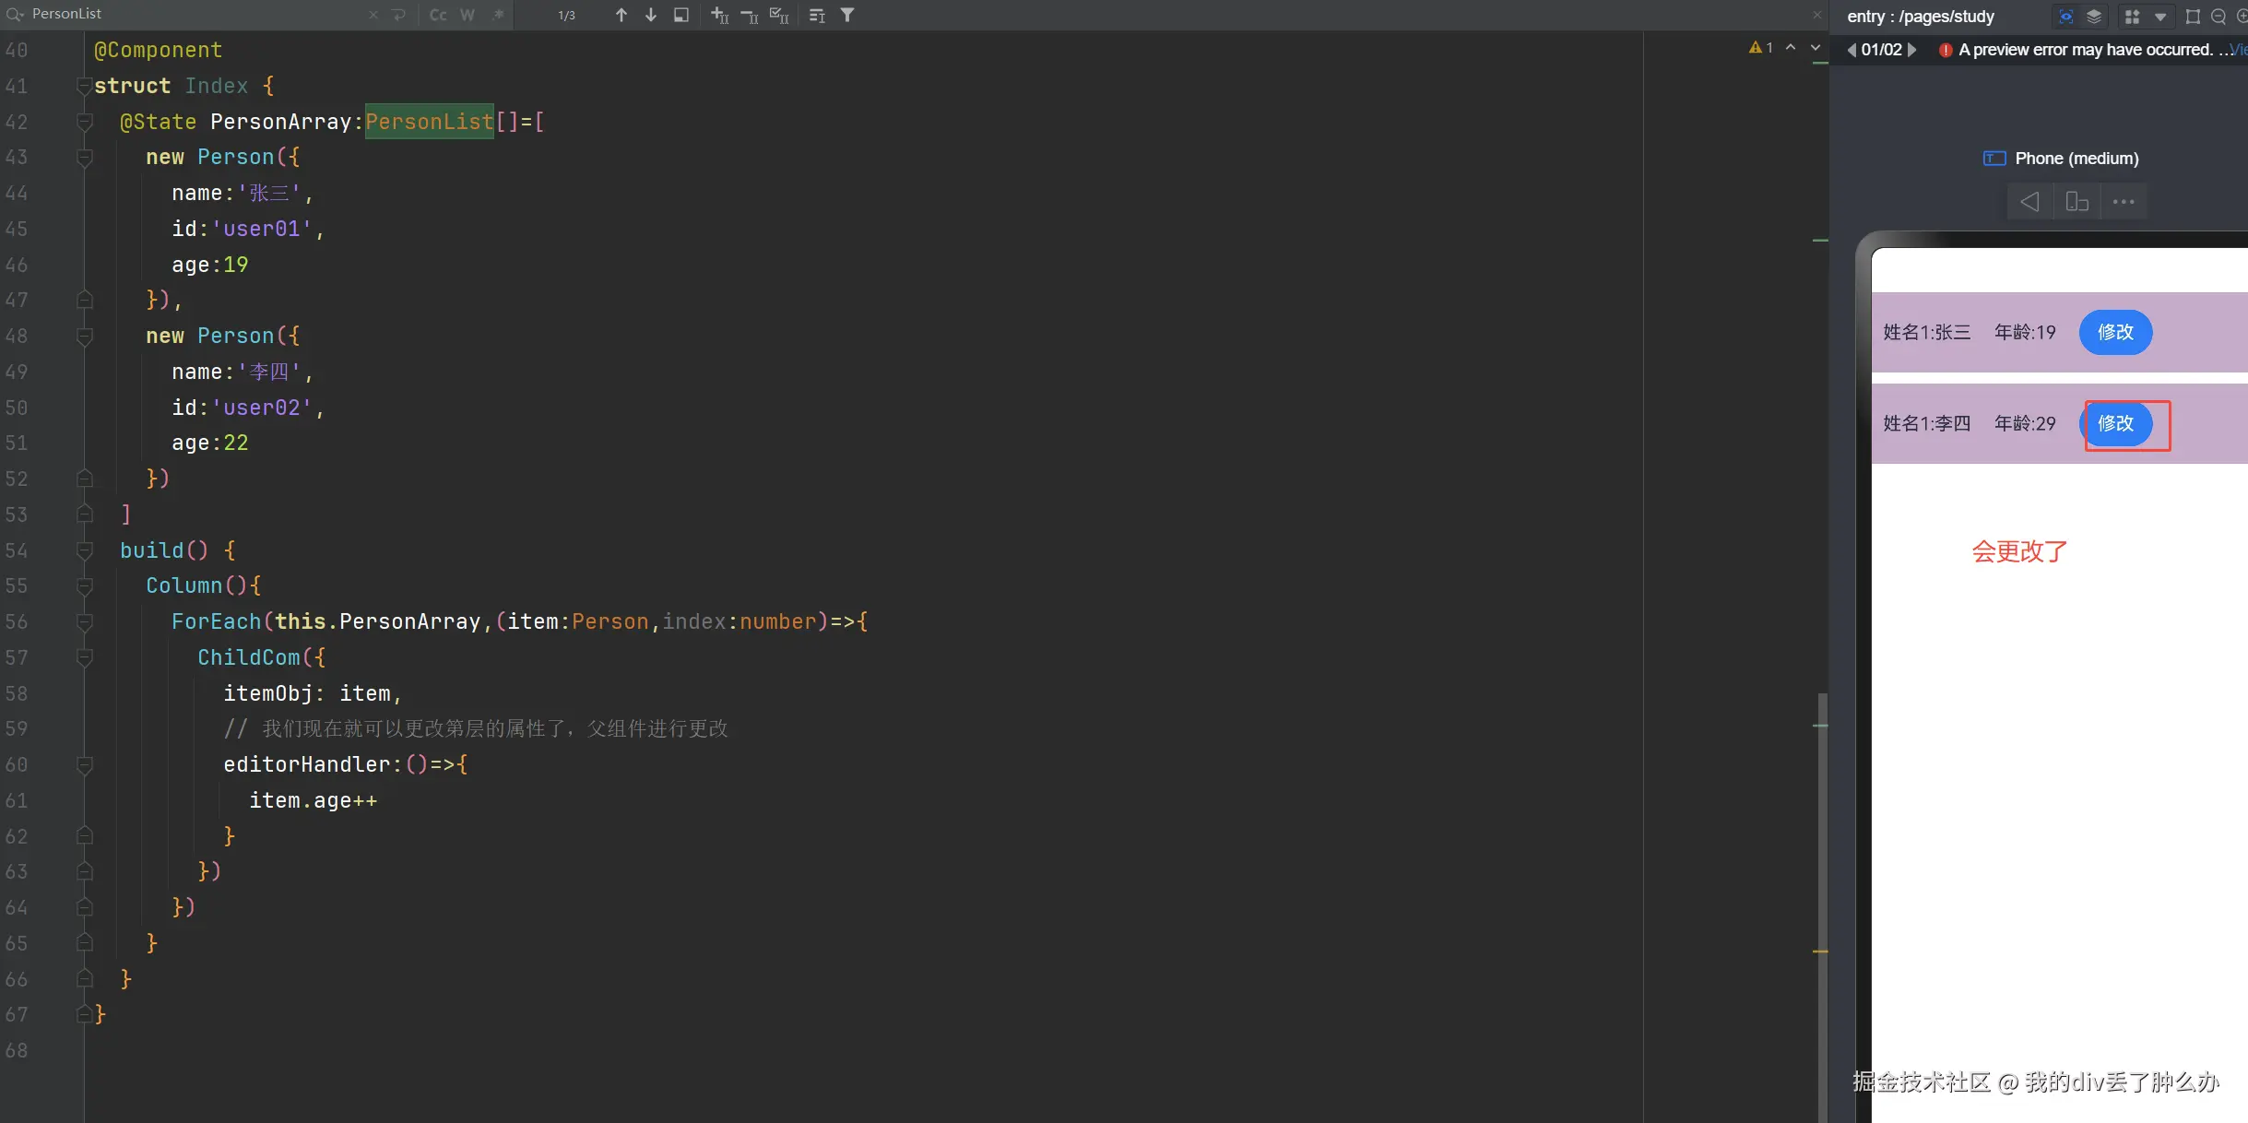Toggle Words (W) search option

click(x=467, y=15)
